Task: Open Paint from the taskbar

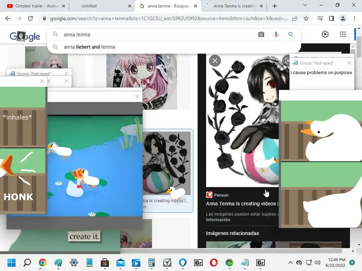Action: [x=58, y=263]
